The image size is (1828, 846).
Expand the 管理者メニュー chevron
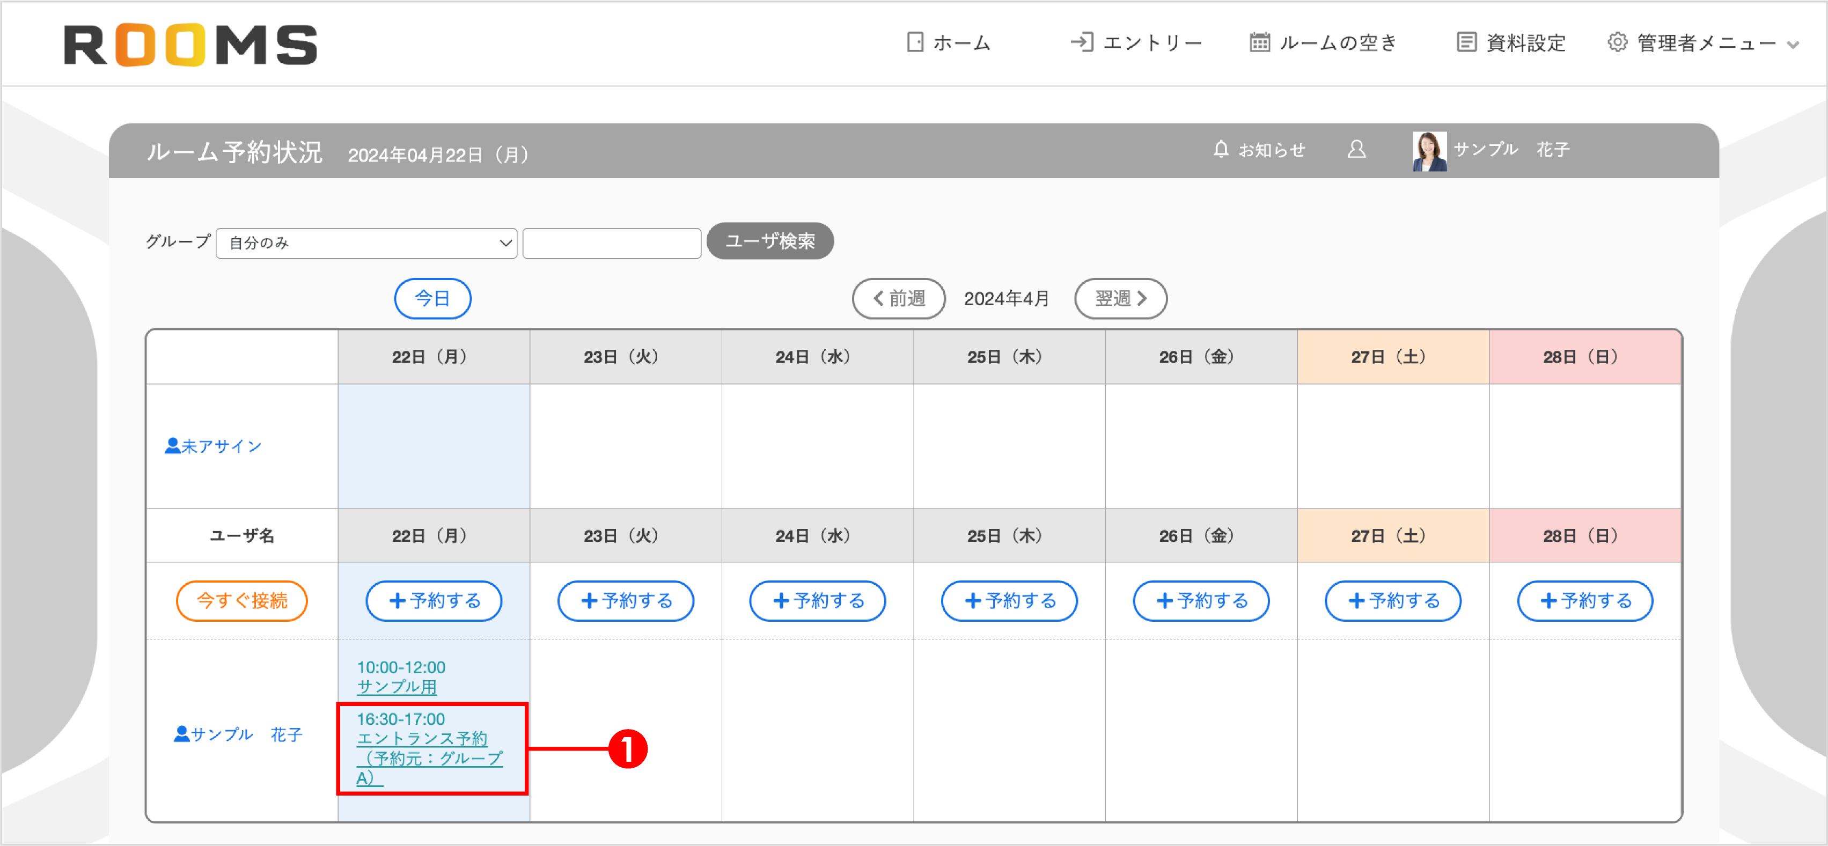[1793, 44]
